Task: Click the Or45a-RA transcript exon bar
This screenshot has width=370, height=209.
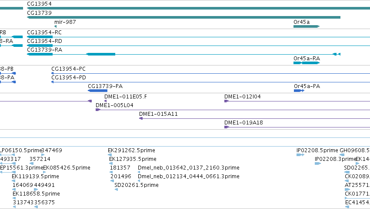Action: point(307,63)
